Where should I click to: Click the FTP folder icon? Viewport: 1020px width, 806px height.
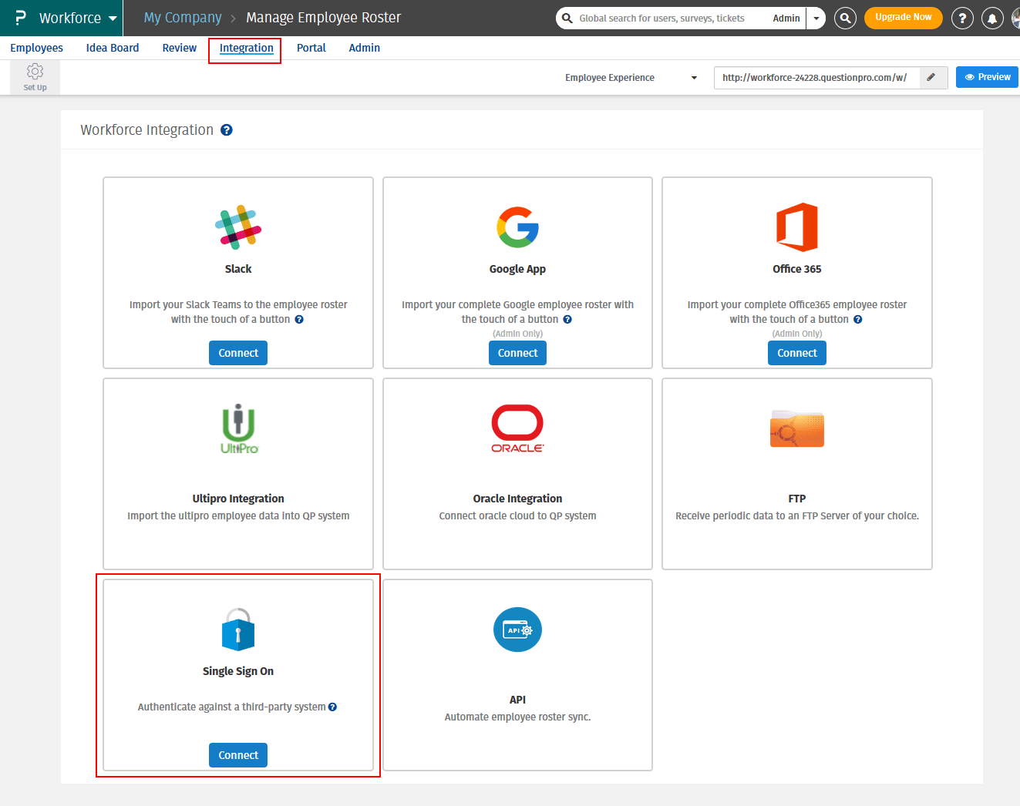pyautogui.click(x=797, y=428)
